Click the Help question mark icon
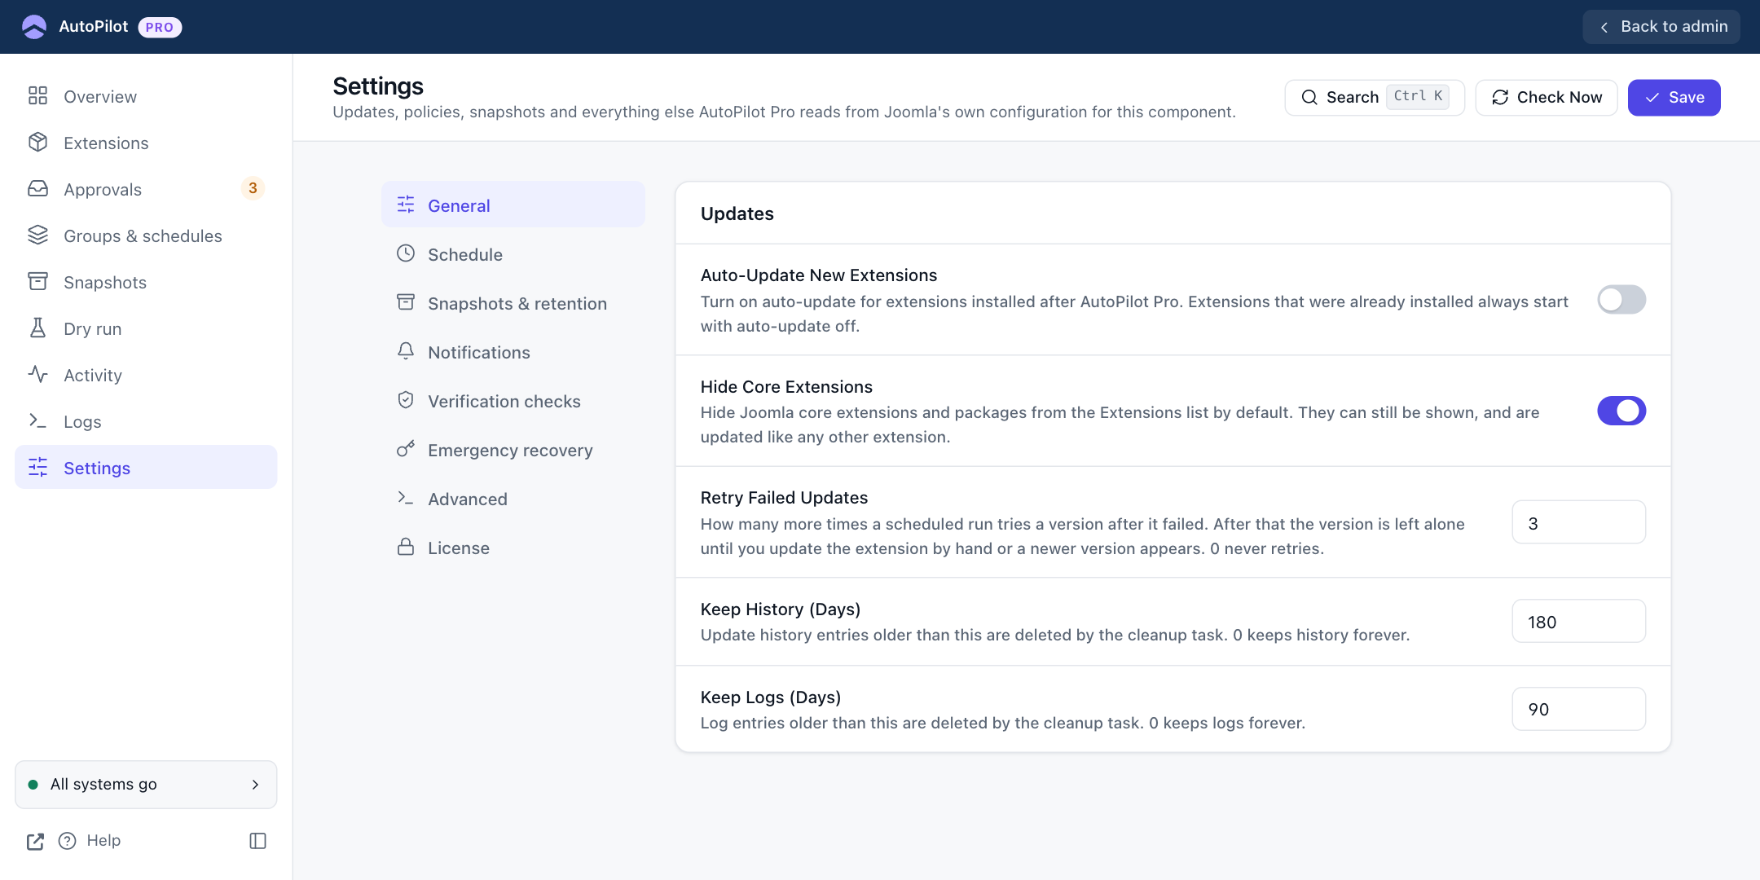 coord(68,841)
